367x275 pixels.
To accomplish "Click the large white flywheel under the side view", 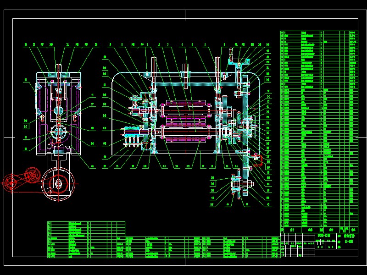I will click(58, 184).
